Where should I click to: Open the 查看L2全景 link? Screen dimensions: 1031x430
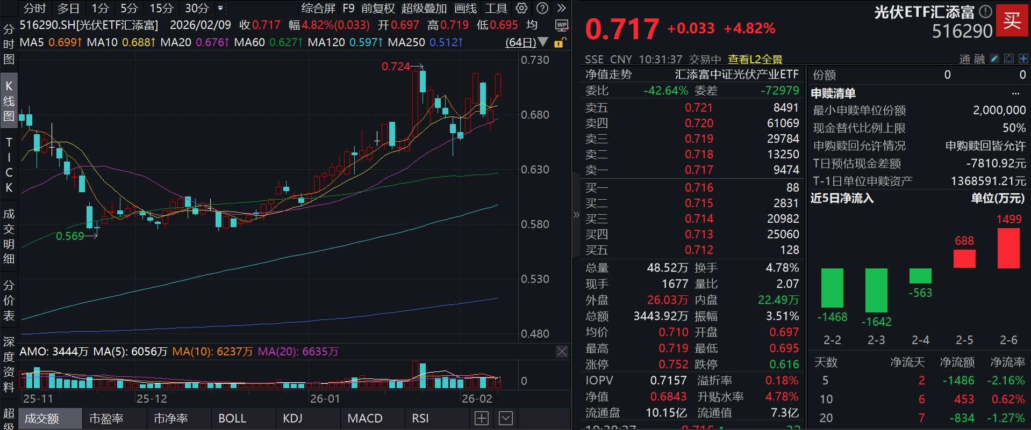click(755, 59)
